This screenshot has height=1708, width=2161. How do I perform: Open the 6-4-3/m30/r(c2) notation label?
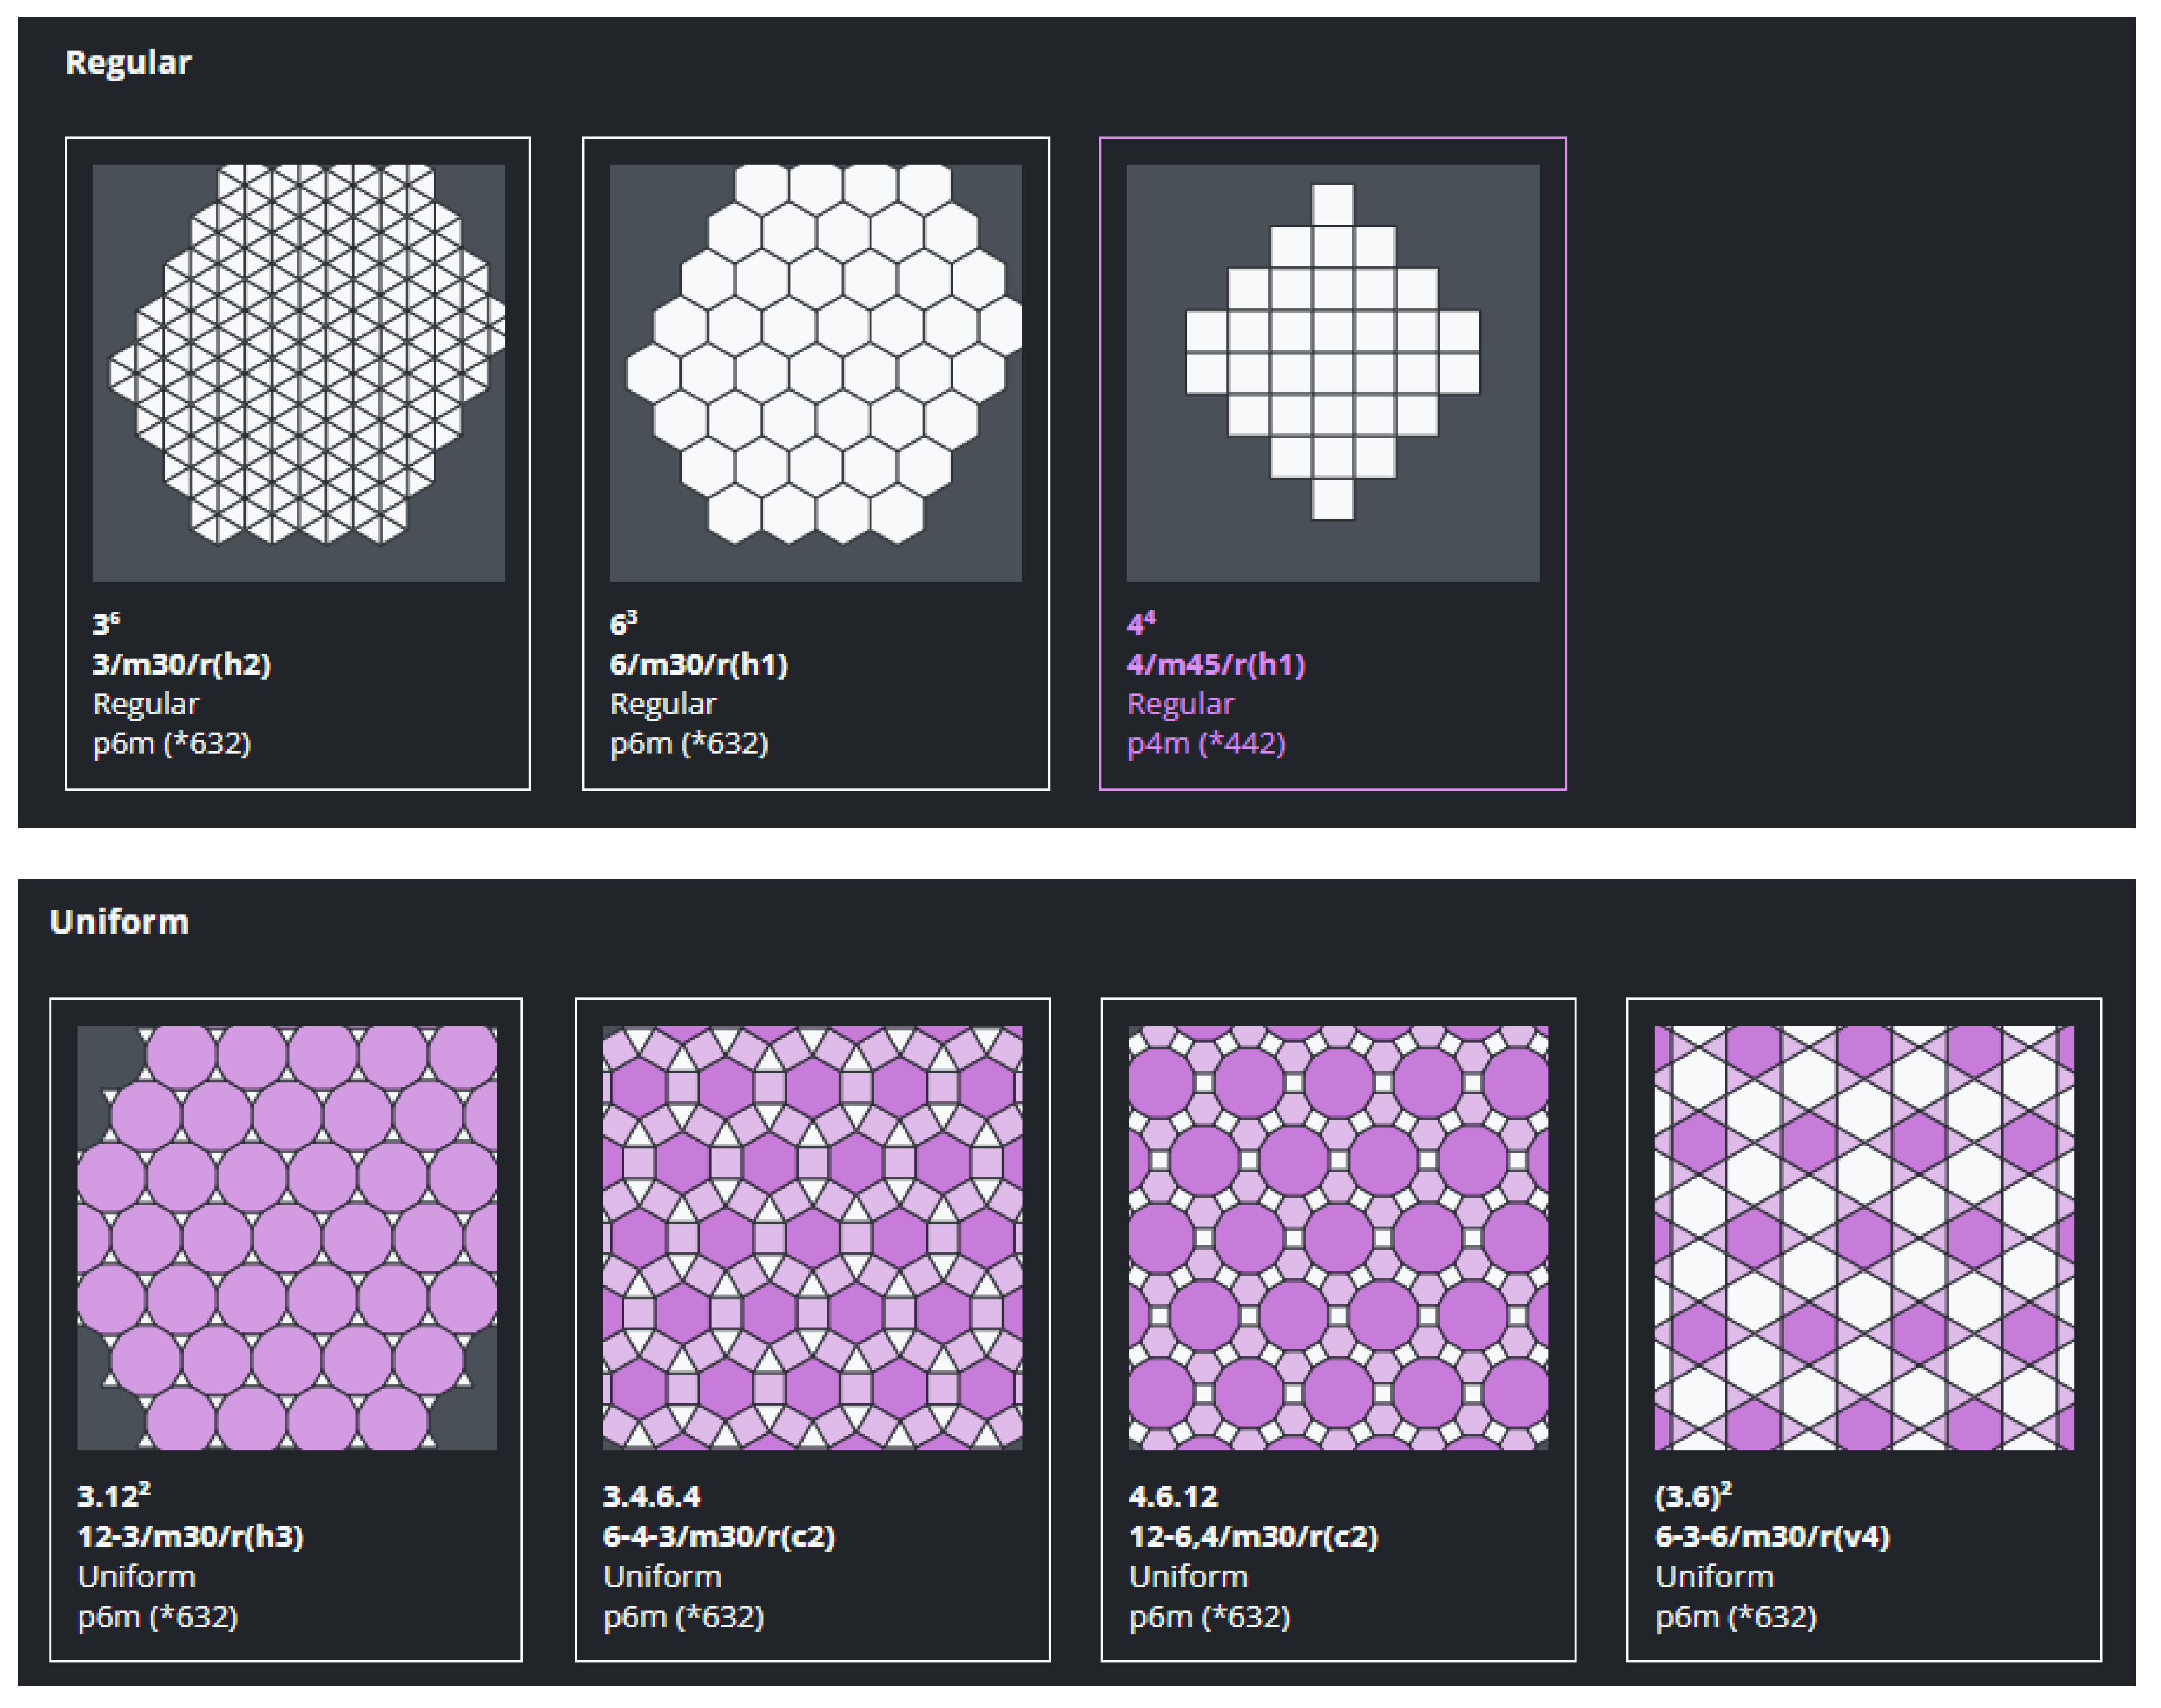coord(719,1536)
